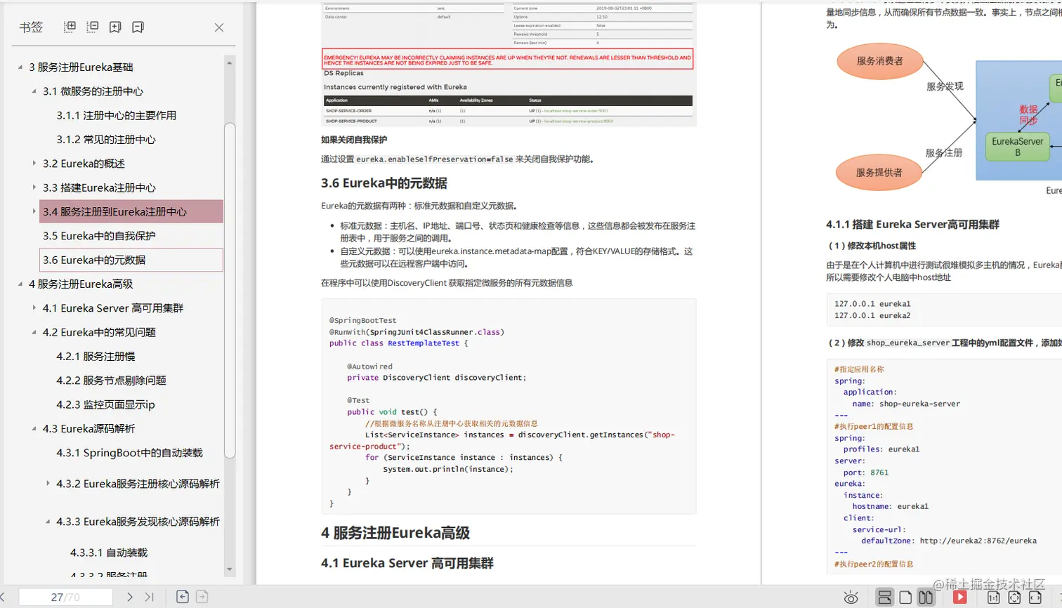Expand the 4.3.2 Eureka服务注册核心源码解析 bookmark
Viewport: 1062px width, 608px height.
coord(48,483)
